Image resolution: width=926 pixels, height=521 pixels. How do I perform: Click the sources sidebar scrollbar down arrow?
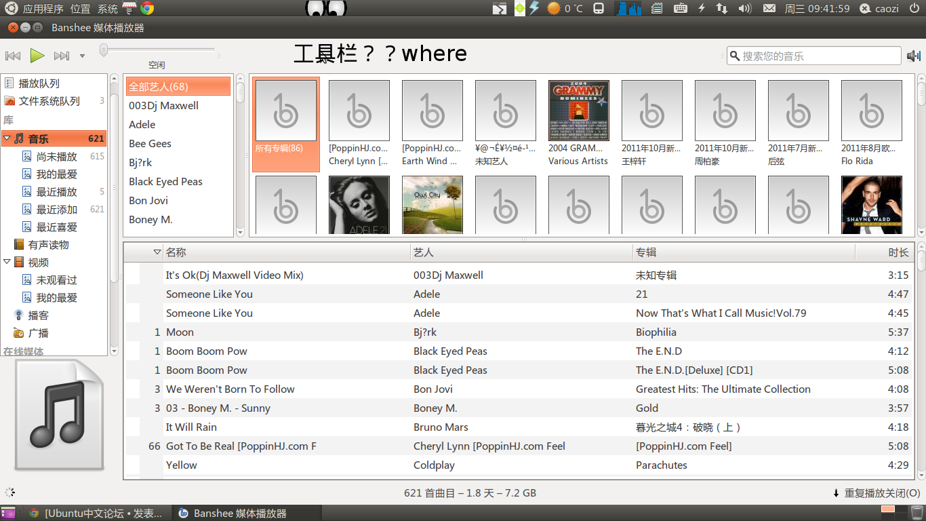(x=114, y=351)
